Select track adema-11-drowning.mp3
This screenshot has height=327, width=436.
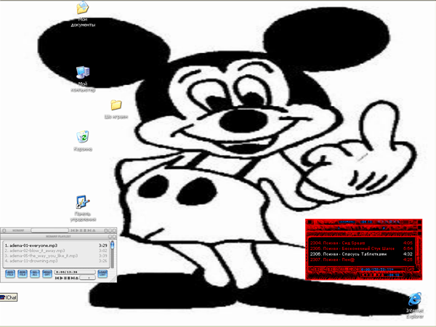[x=56, y=261]
